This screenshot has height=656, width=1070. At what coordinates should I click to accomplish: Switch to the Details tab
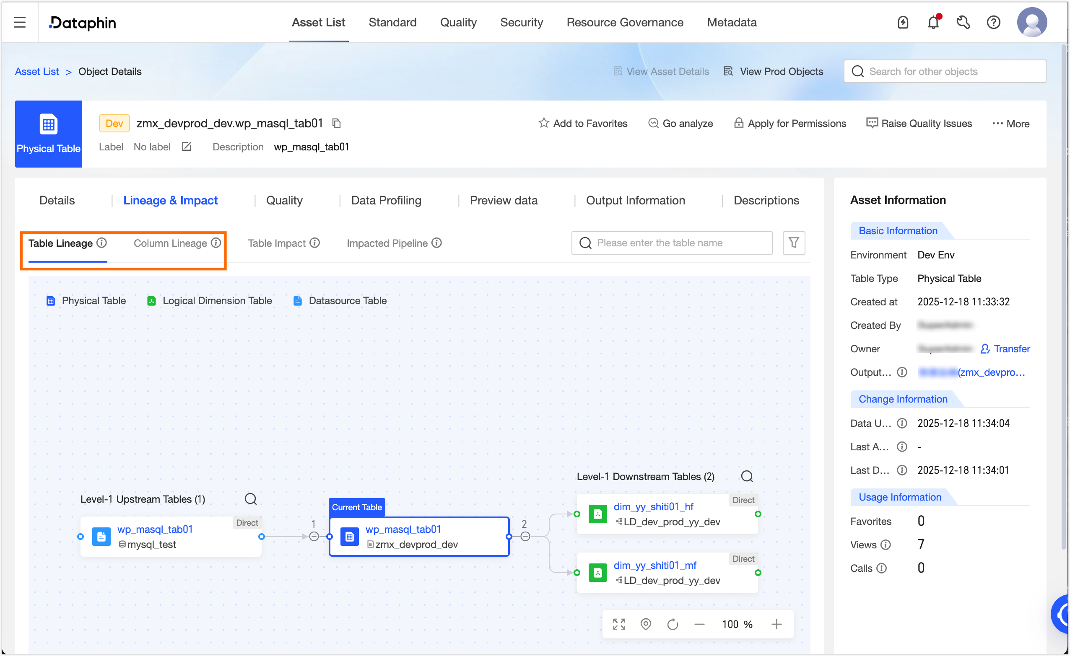(x=57, y=200)
